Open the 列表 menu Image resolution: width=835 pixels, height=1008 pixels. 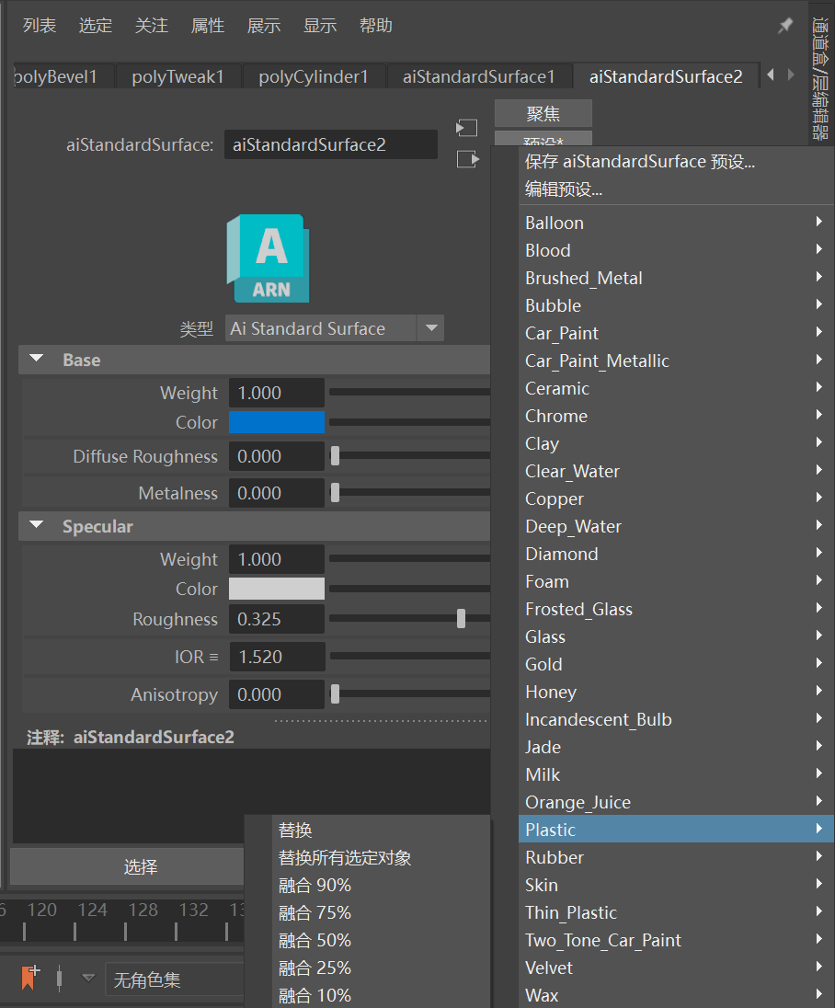[40, 26]
